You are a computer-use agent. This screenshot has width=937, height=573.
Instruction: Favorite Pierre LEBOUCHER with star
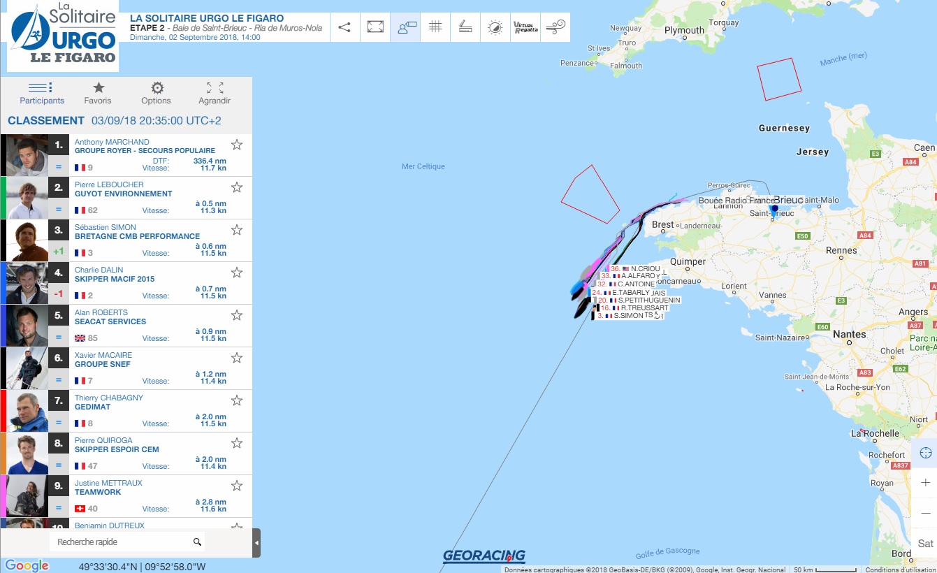(237, 187)
